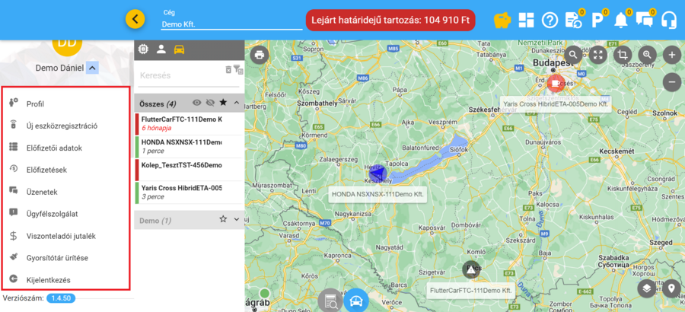
Task: Show all vehicles with the eye icon
Action: click(196, 103)
